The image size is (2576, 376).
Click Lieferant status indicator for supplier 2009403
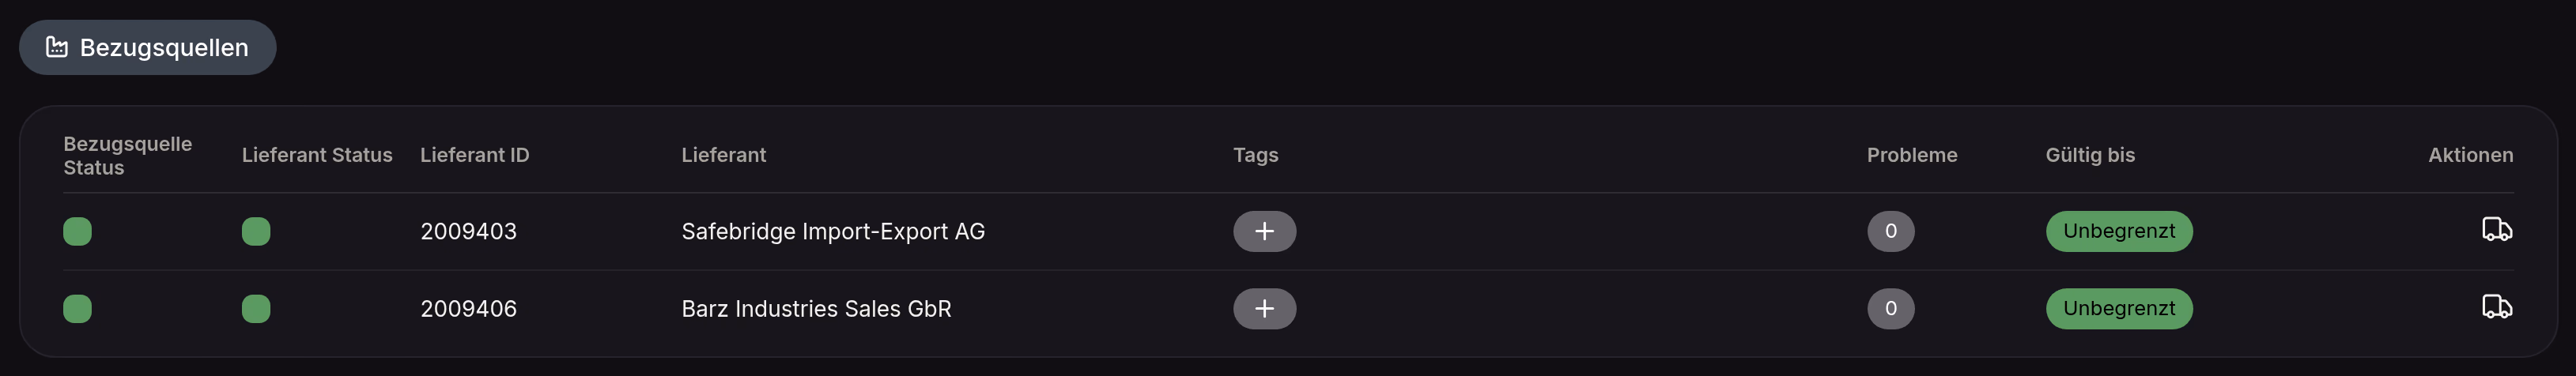256,231
